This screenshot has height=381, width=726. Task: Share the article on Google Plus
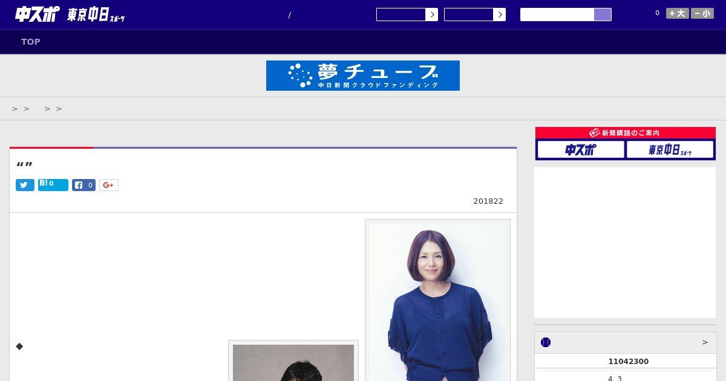point(109,185)
